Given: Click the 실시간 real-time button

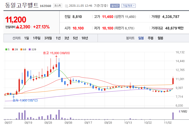Looking at the screenshot, I should [x=115, y=6].
